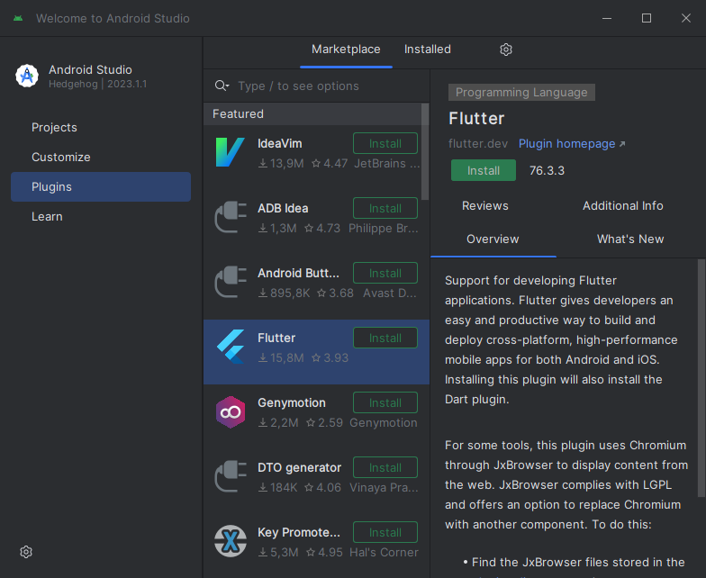This screenshot has width=706, height=578.
Task: Click the Flutter logo in plugin list
Action: (x=231, y=347)
